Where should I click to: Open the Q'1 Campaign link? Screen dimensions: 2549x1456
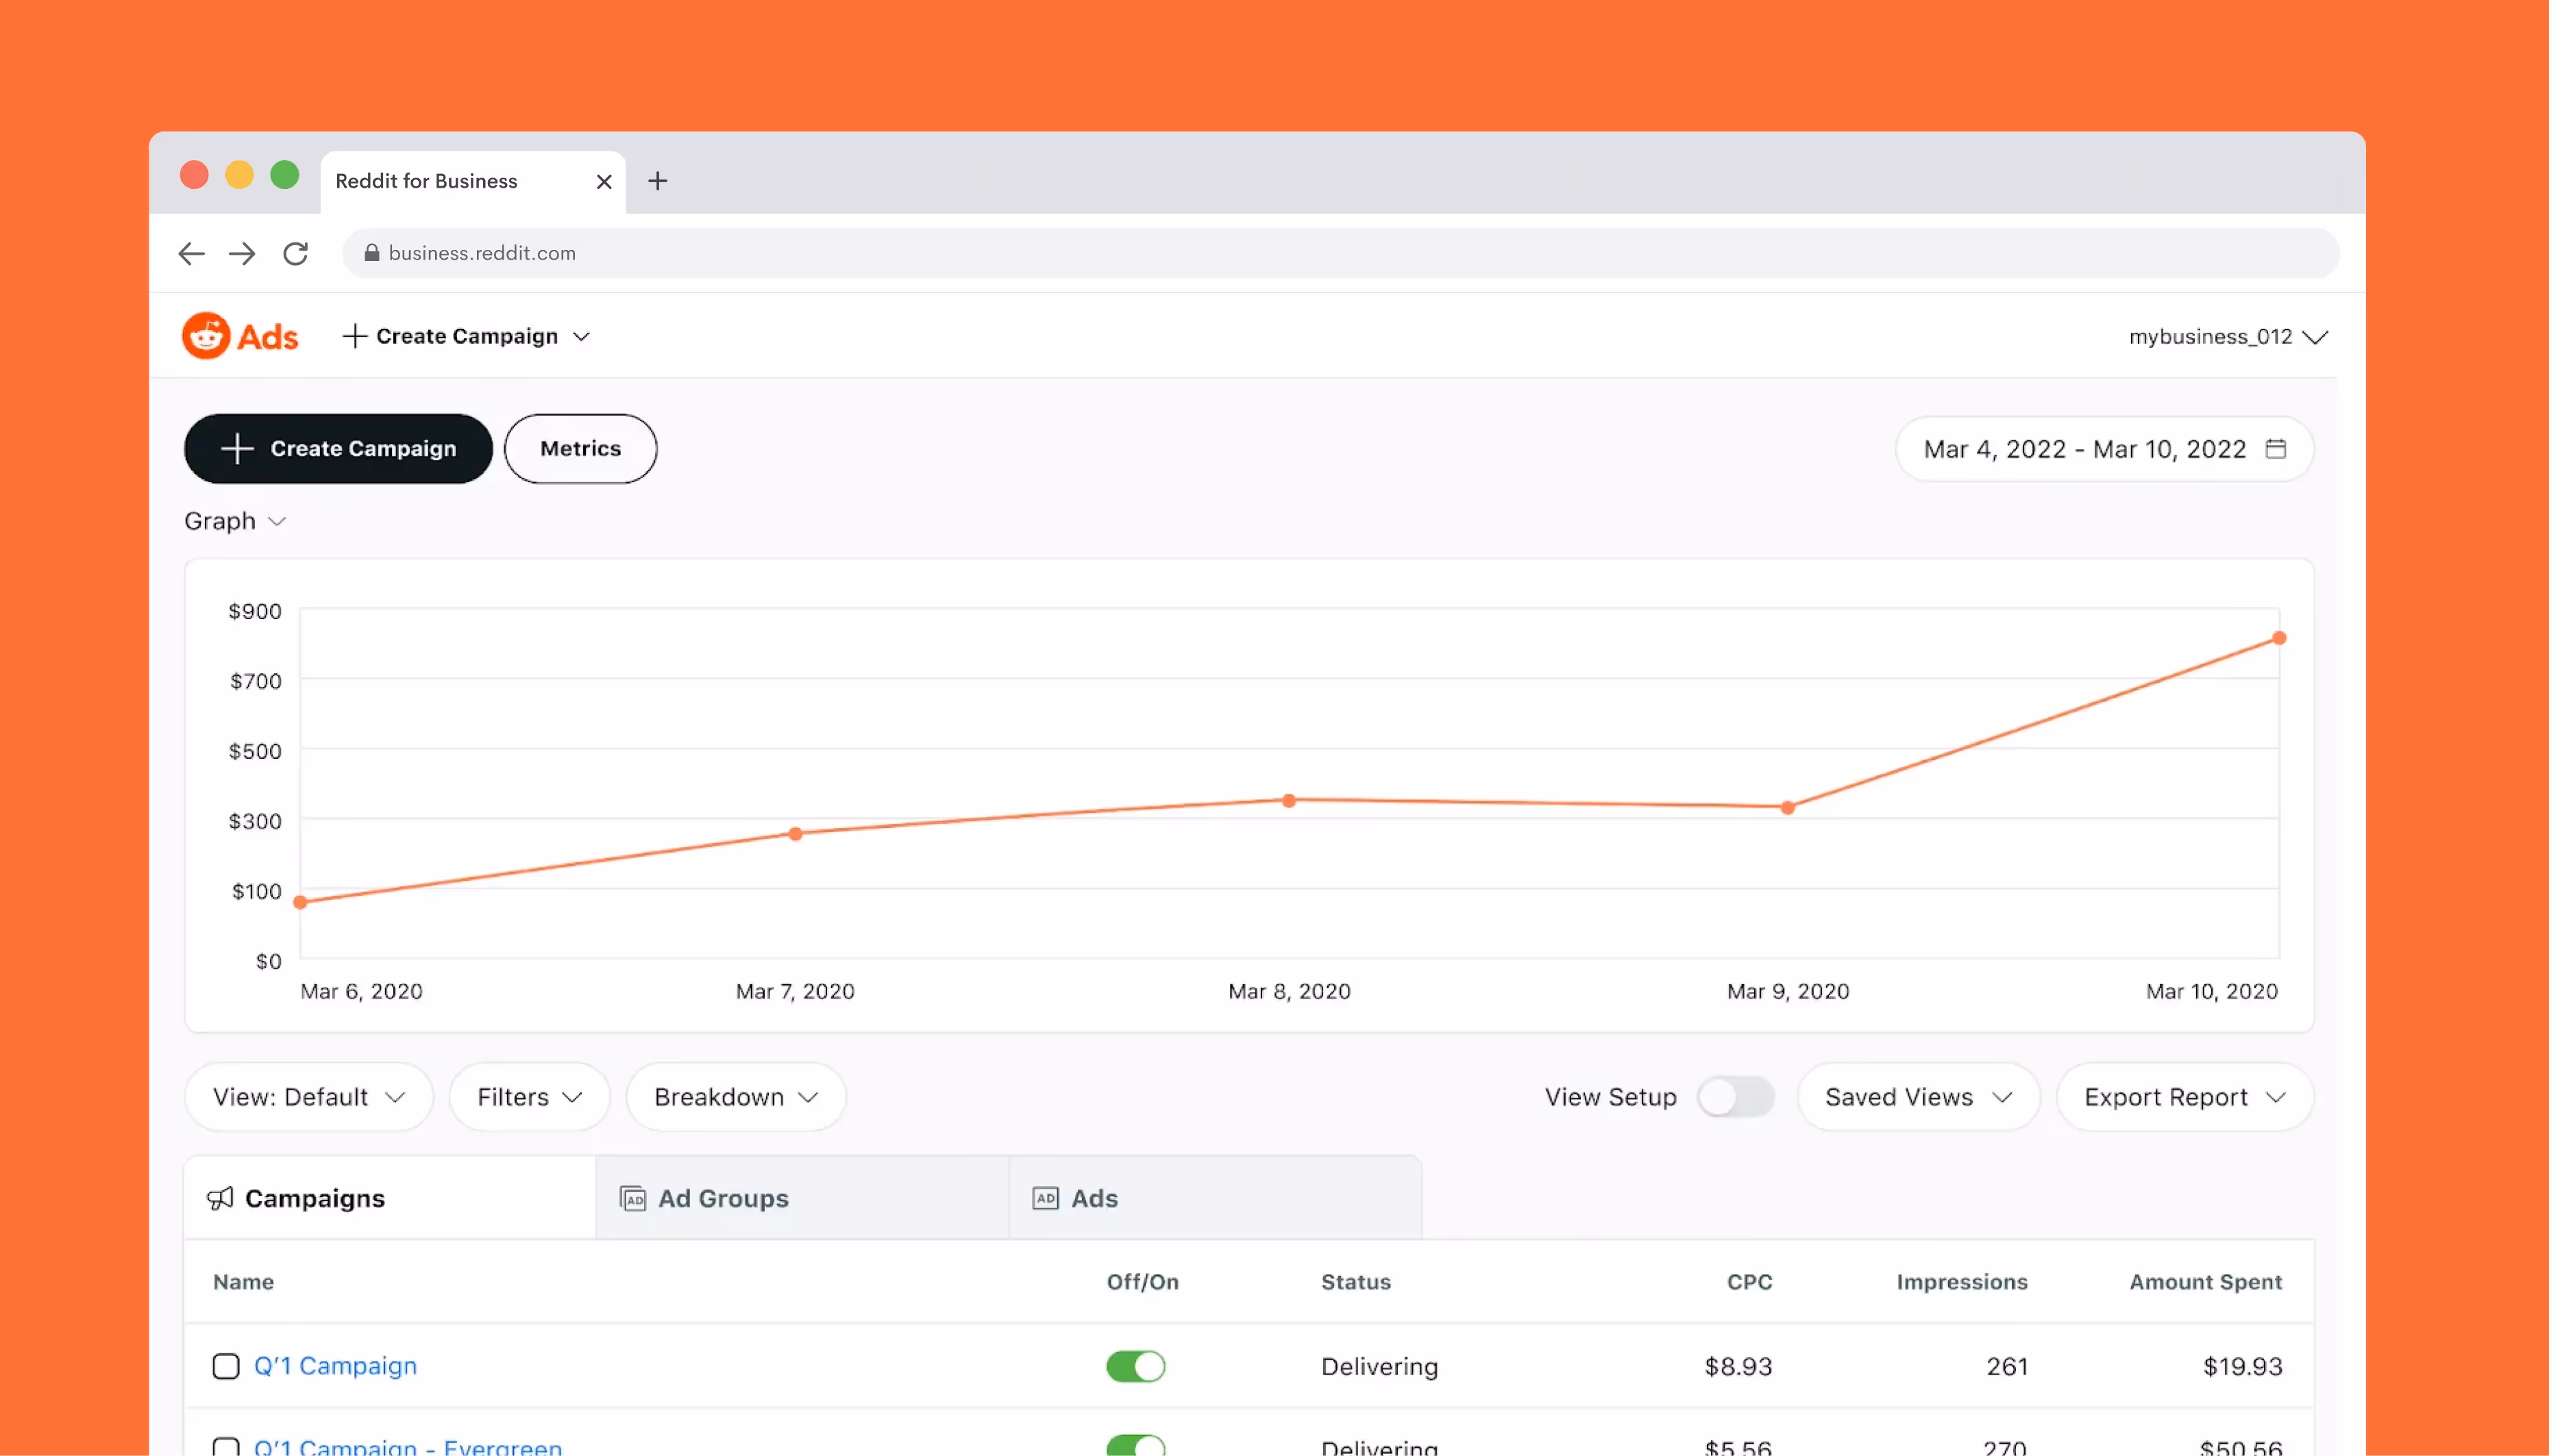point(335,1366)
